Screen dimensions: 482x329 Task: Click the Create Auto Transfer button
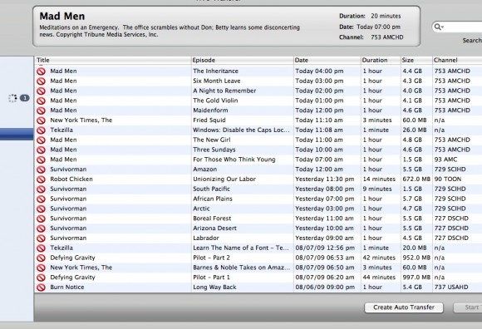click(404, 307)
